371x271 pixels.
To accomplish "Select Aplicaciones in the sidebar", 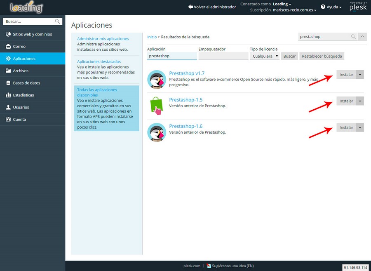I will pyautogui.click(x=33, y=59).
